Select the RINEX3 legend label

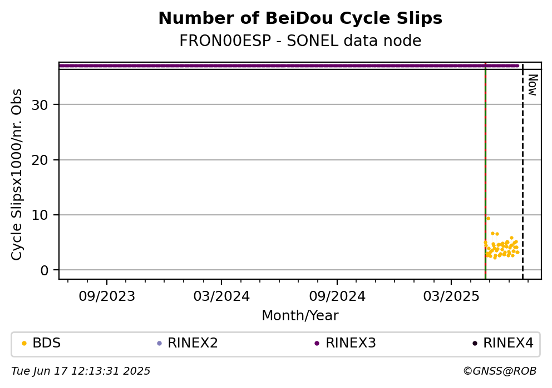coord(351,343)
